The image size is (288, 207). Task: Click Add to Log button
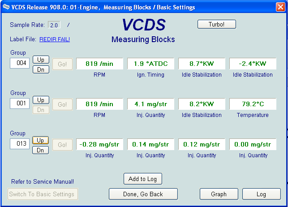coord(142,179)
